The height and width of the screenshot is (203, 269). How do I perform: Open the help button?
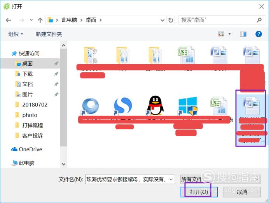coord(259,34)
